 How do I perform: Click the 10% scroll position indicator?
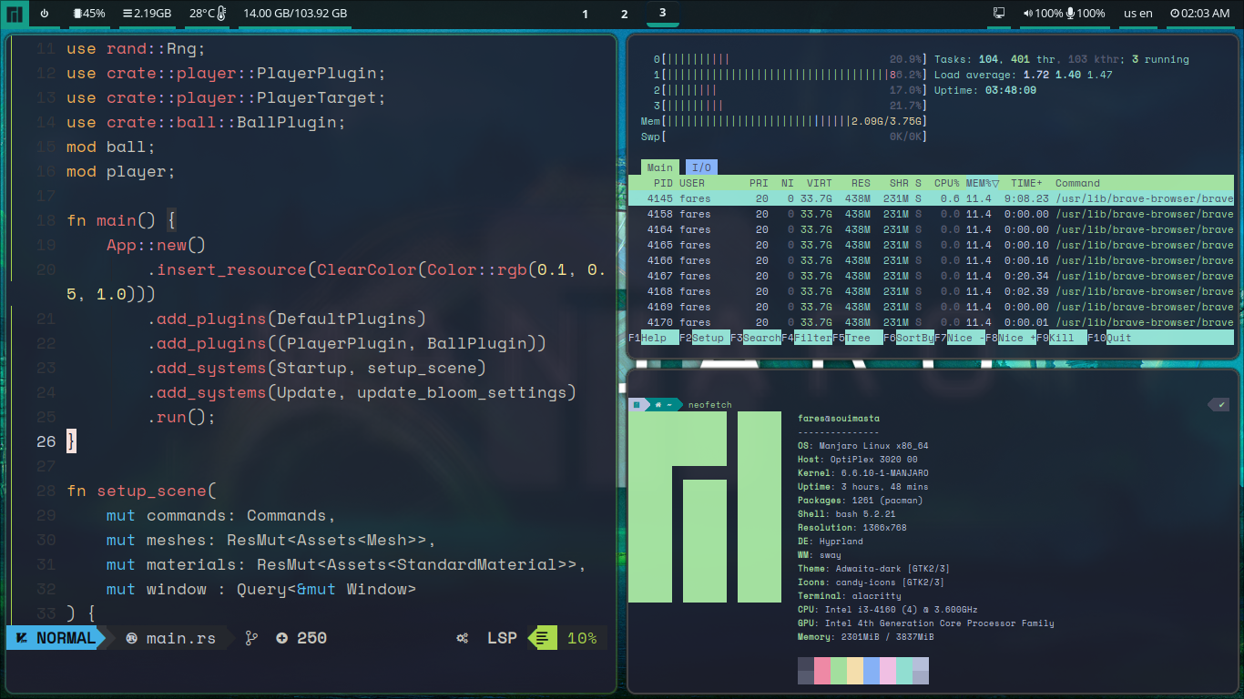click(x=582, y=638)
